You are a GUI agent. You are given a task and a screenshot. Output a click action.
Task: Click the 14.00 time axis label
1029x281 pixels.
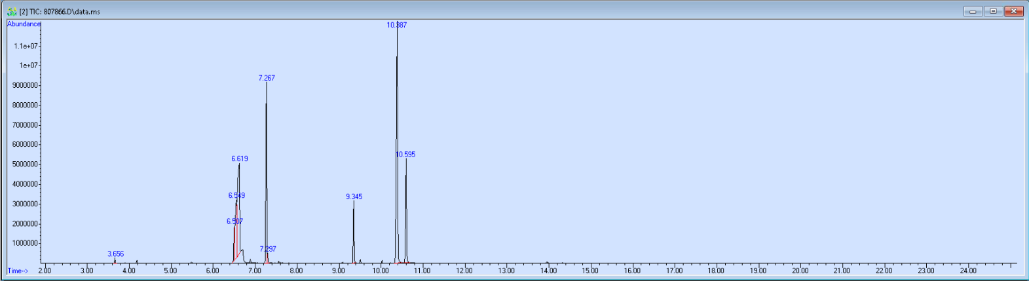pyautogui.click(x=548, y=271)
